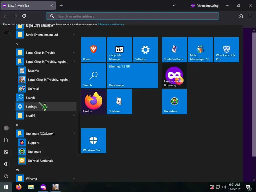Open Settings in the apps list
This screenshot has width=256, height=192.
pyautogui.click(x=46, y=106)
